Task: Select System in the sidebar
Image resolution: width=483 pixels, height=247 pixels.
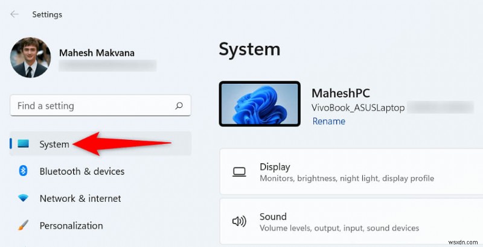Action: click(x=100, y=143)
